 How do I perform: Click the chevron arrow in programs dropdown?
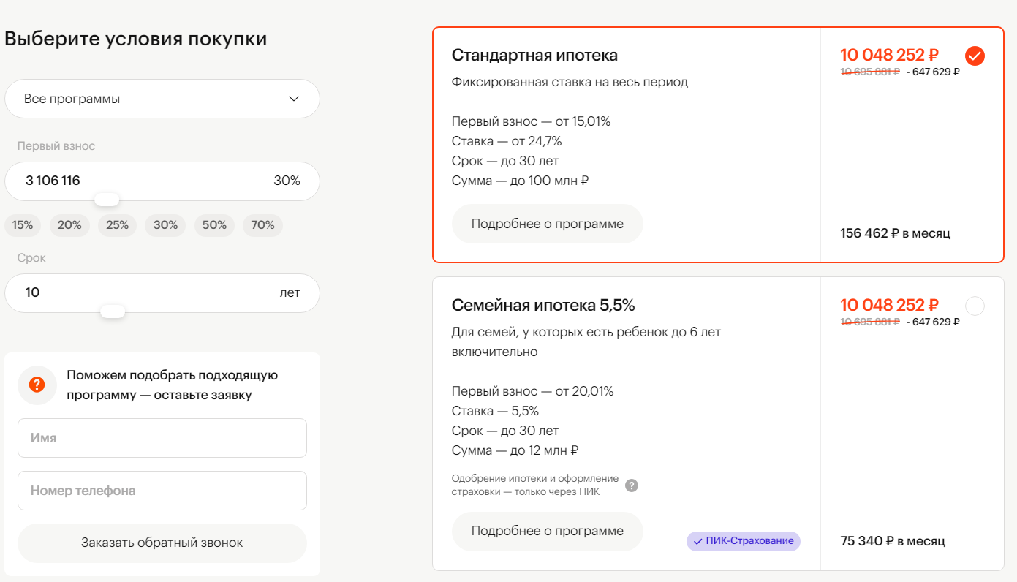[294, 99]
